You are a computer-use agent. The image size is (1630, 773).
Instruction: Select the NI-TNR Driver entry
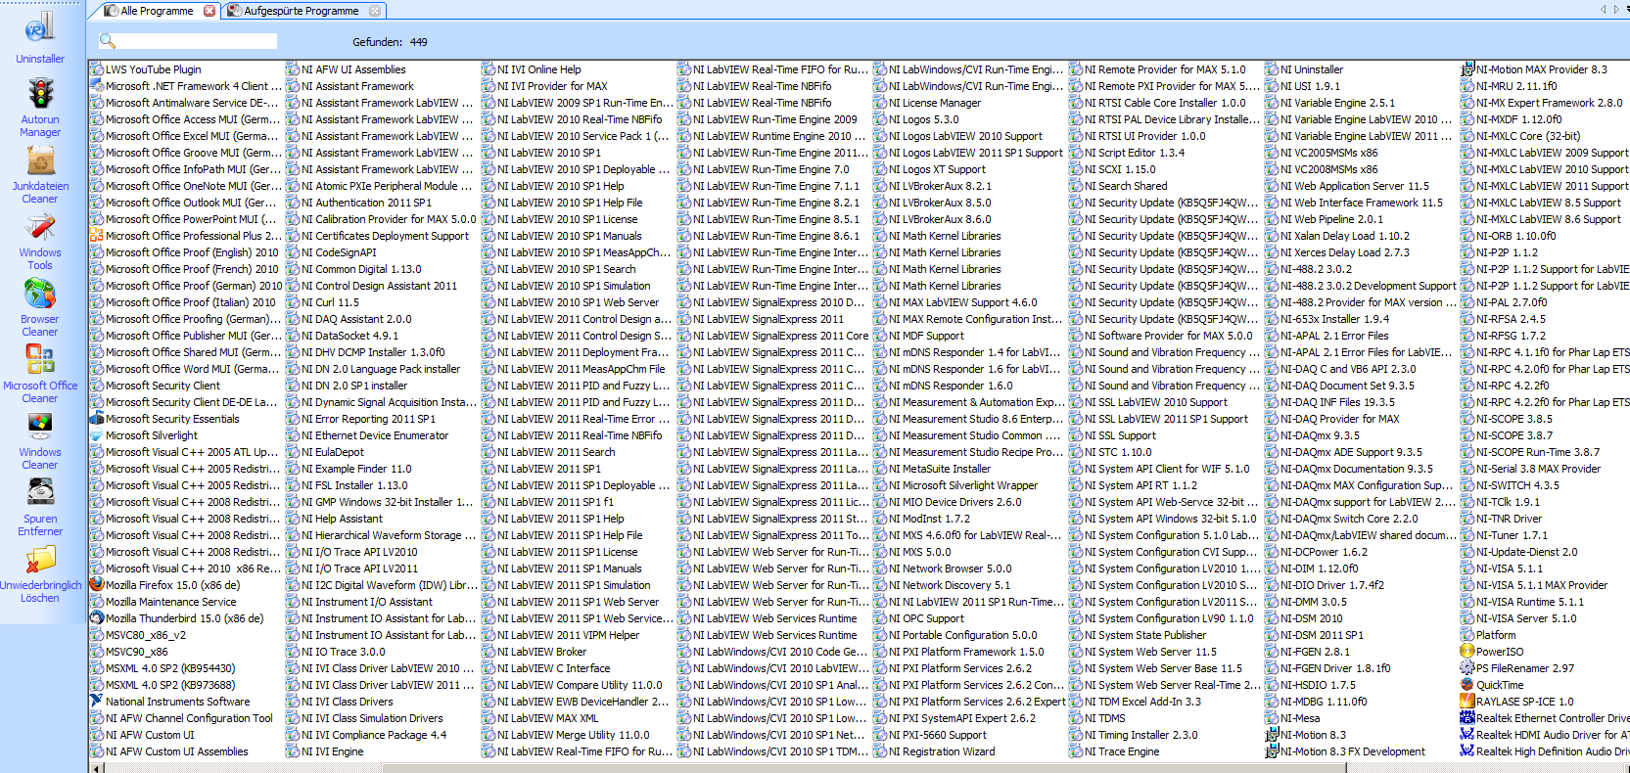[x=1509, y=519]
